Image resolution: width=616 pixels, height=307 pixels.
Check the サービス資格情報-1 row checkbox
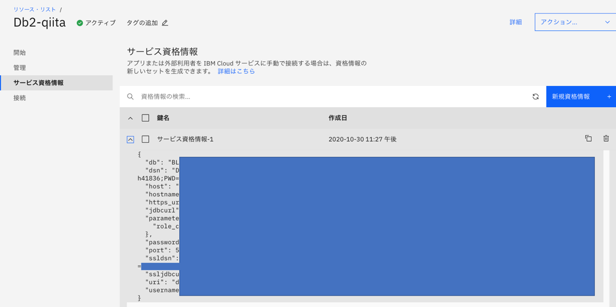(145, 139)
